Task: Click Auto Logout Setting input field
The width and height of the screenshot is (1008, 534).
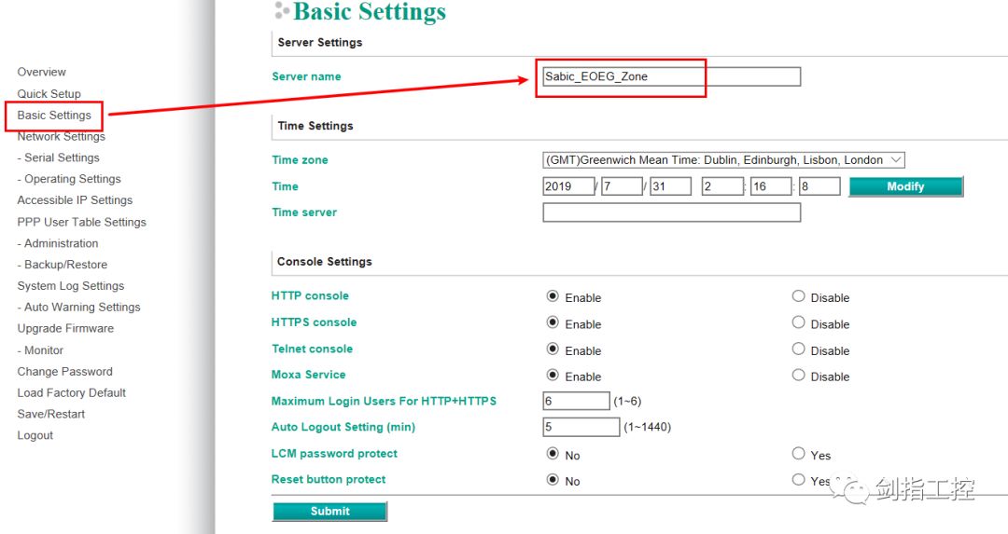Action: point(581,427)
